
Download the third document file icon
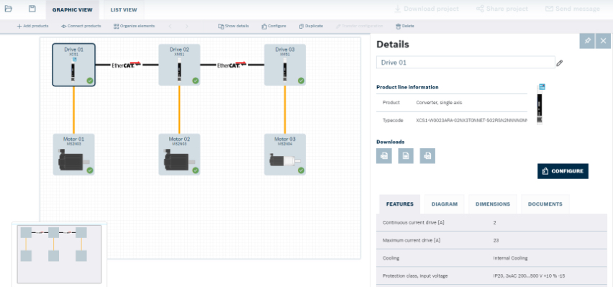point(427,155)
